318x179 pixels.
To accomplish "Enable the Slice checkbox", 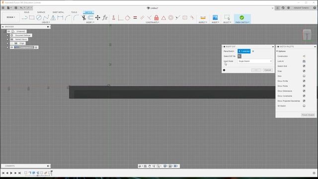I will click(x=304, y=76).
